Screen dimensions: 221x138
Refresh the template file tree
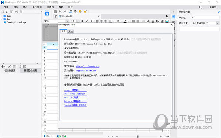pos(7,12)
